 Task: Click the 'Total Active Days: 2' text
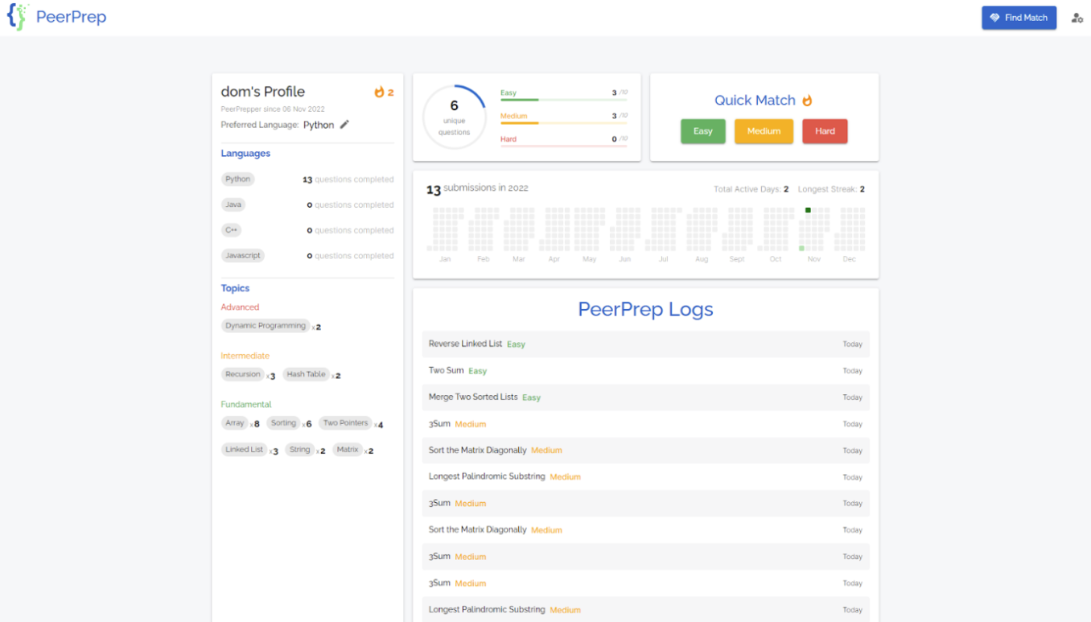pos(751,189)
